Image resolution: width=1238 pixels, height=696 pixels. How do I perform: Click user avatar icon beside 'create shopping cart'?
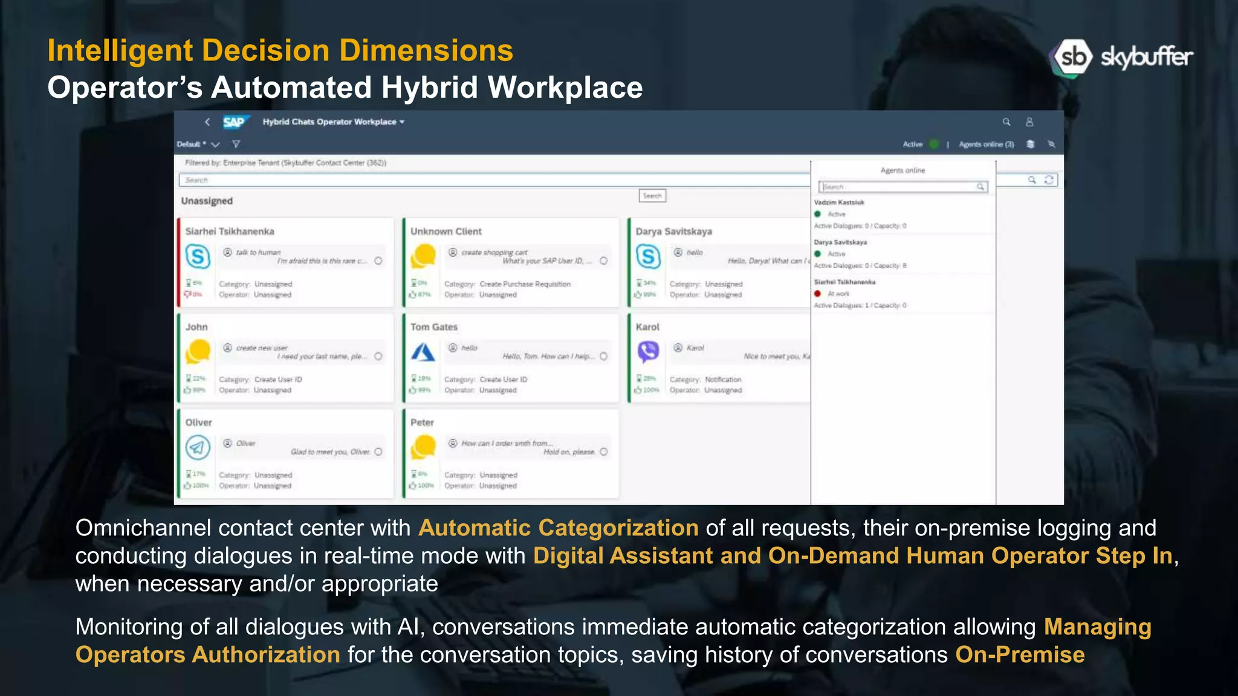(453, 253)
